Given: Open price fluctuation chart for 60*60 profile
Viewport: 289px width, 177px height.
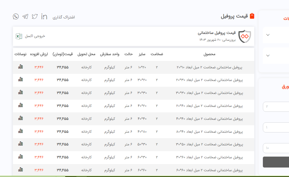Looking at the screenshot, I should [20, 170].
